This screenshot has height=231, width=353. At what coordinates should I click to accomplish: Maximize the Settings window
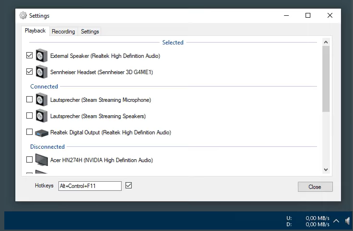[308, 15]
